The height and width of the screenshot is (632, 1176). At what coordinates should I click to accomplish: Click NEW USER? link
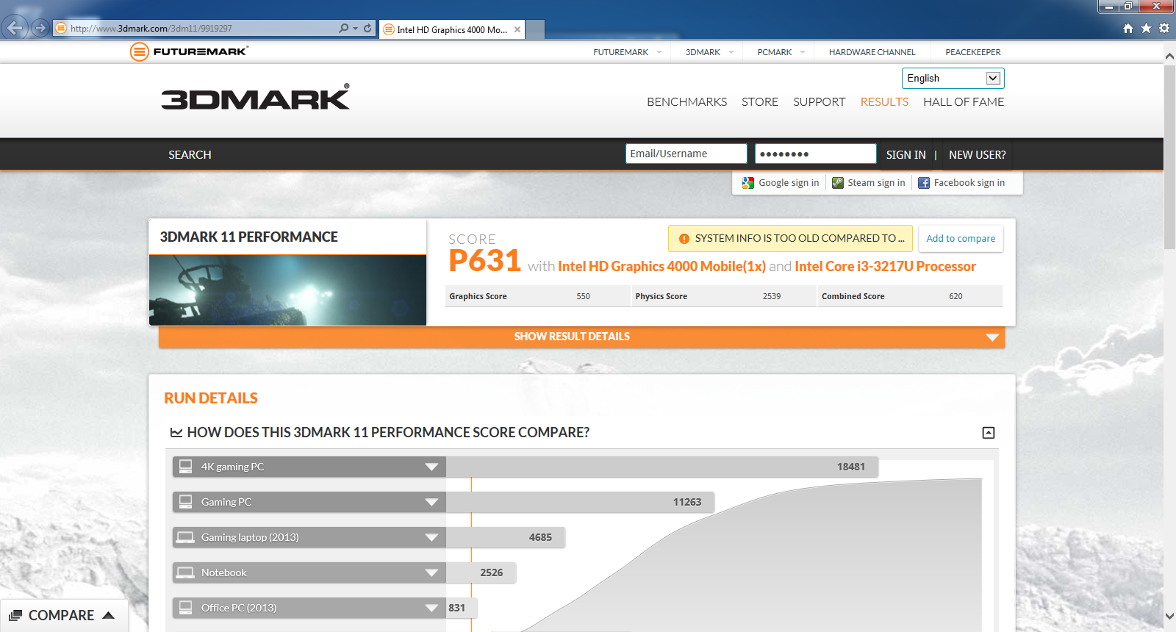pos(978,155)
